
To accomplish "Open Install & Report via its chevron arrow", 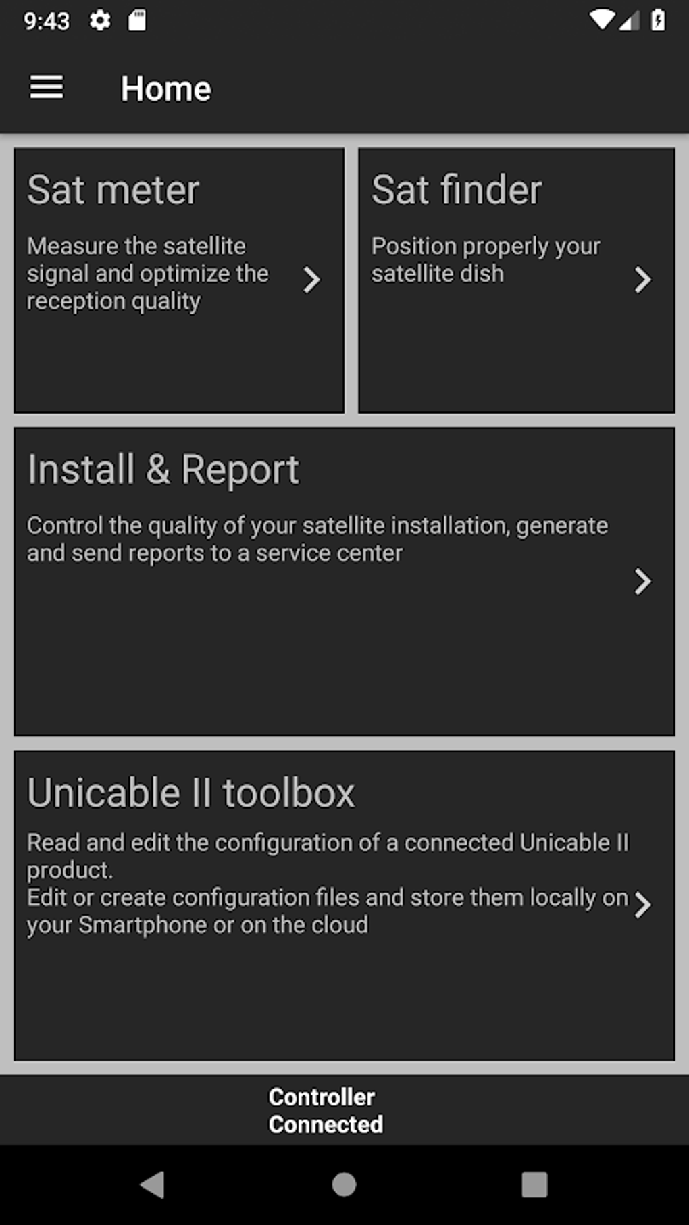I will (642, 581).
